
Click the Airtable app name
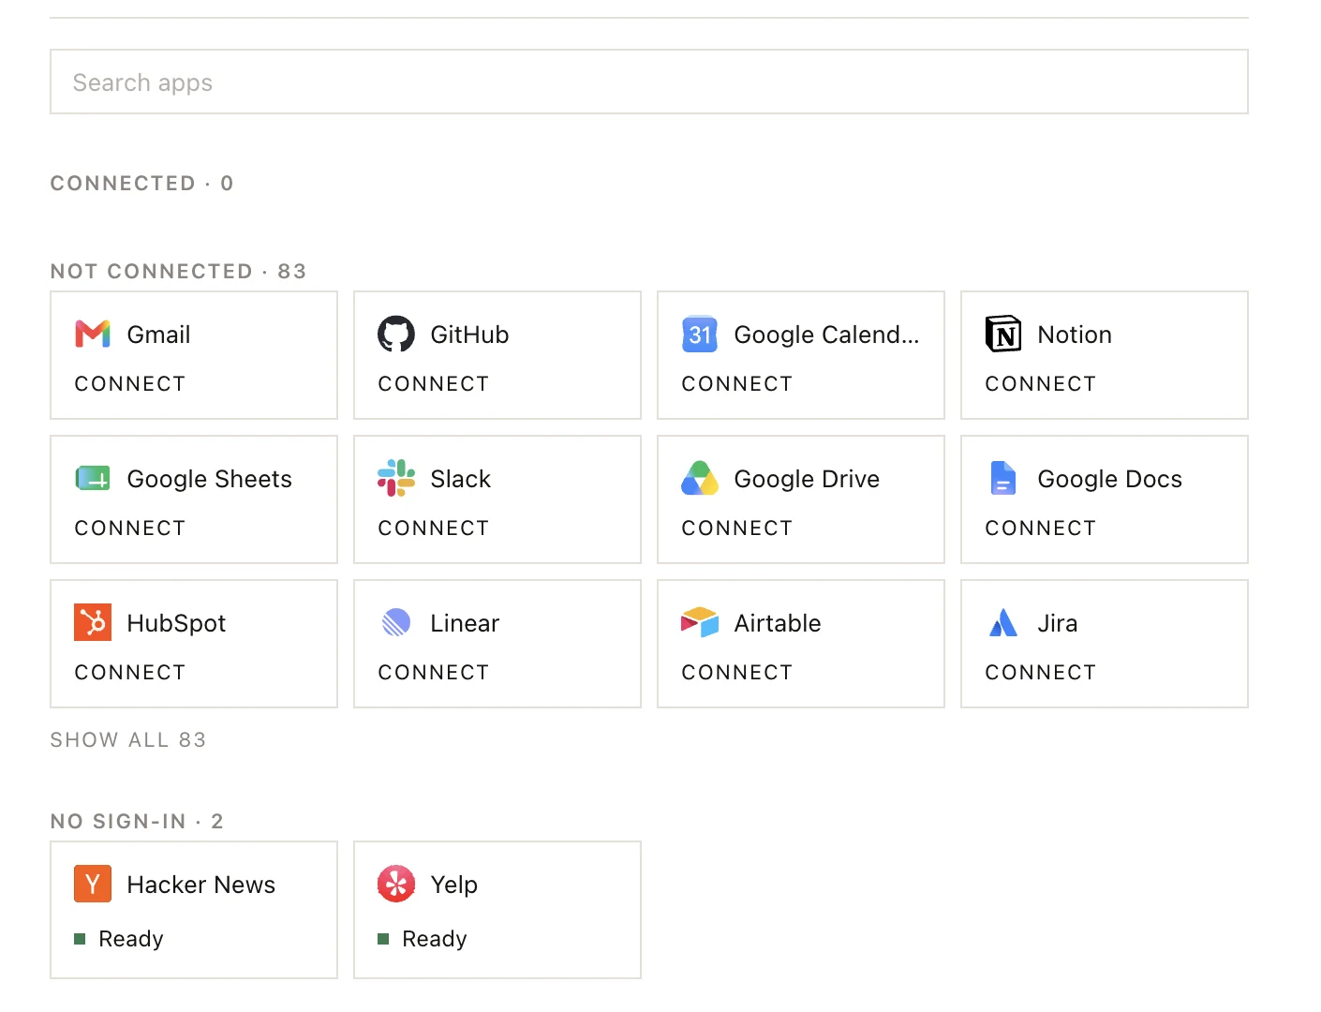778,623
